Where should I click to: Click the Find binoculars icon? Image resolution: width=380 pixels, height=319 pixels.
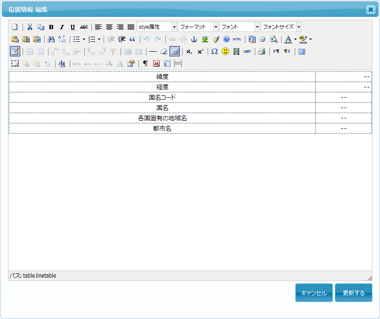coord(51,39)
